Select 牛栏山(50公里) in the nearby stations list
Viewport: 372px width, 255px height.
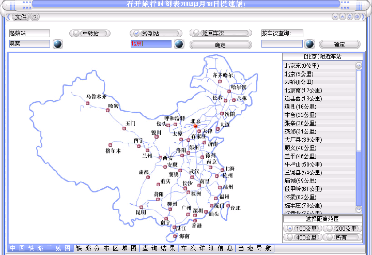[x=319, y=164]
